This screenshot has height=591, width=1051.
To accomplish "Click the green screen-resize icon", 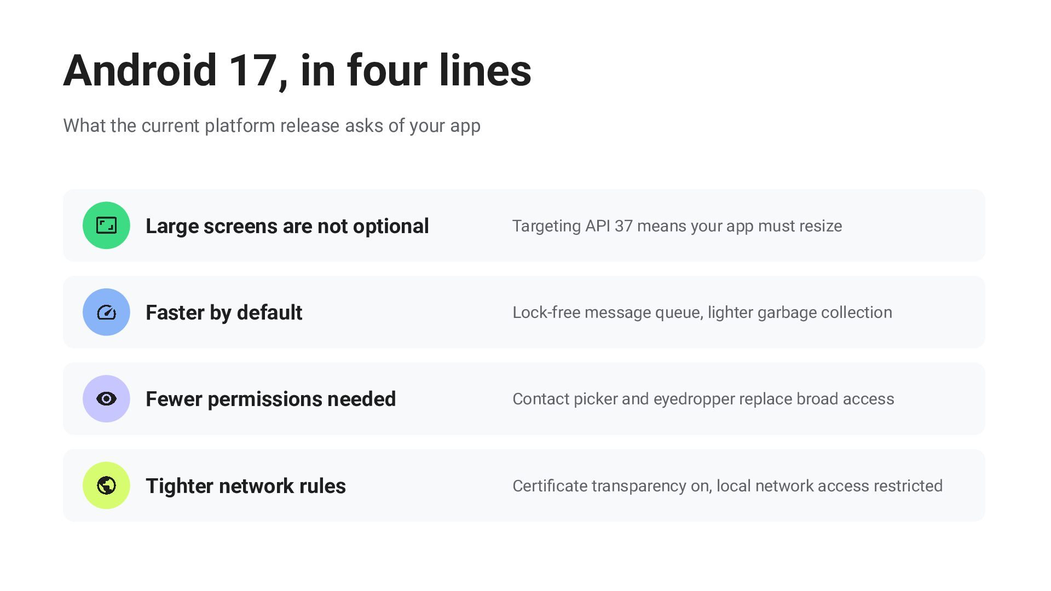I will [x=106, y=225].
